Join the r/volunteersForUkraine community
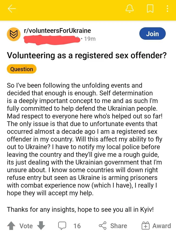The image size is (176, 234). click(153, 34)
